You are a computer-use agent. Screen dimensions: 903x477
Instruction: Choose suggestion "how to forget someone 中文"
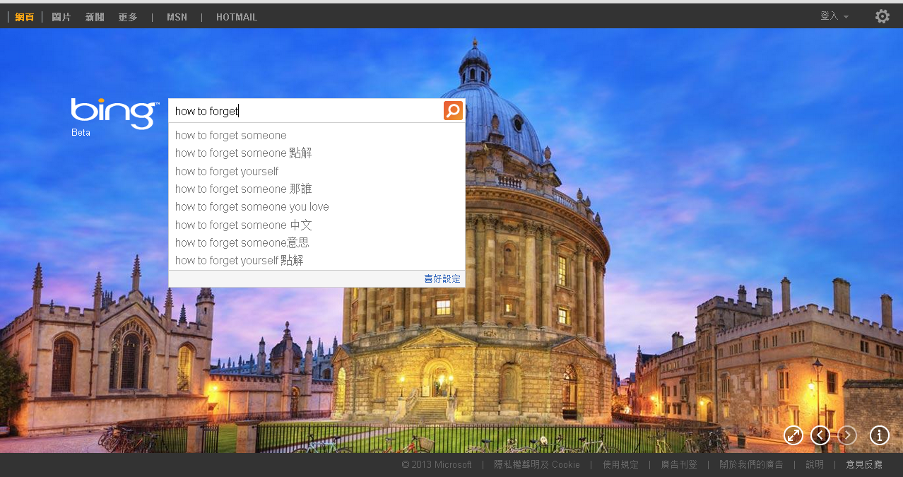[x=317, y=225]
